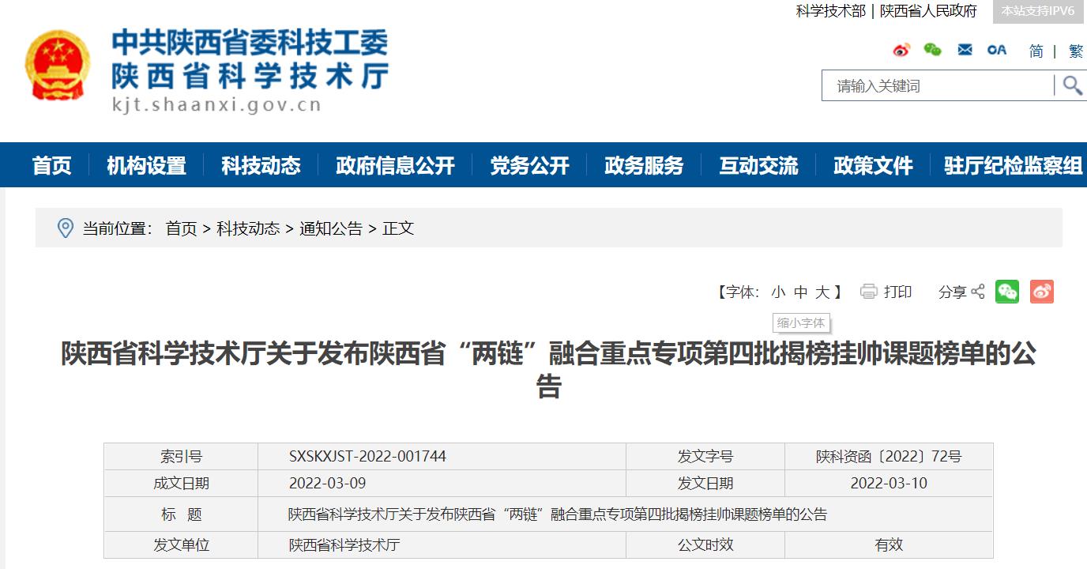Open sharing options via the share icon
Screen dimensions: 1087x569
[980, 292]
